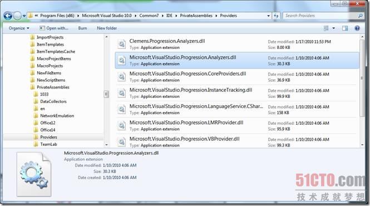Click the magnifier icon in the search box
Image resolution: width=370 pixels, height=206 pixels.
(360, 16)
